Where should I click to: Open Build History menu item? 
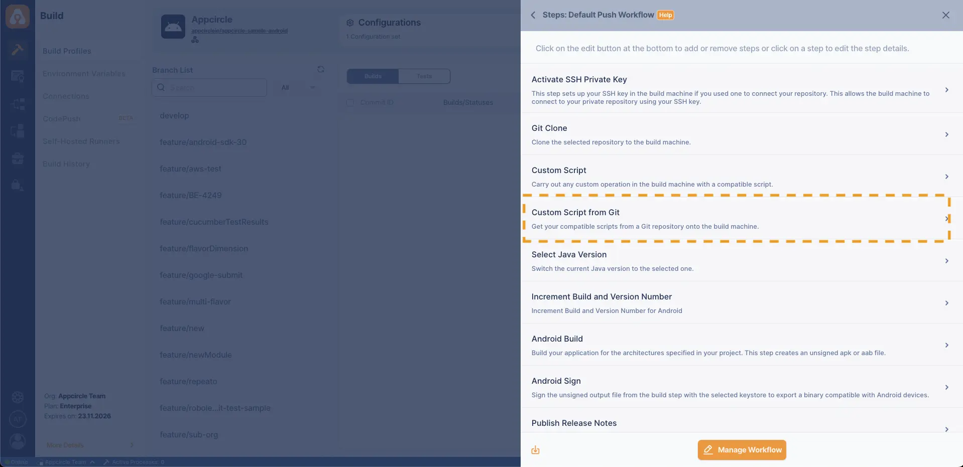pyautogui.click(x=66, y=164)
